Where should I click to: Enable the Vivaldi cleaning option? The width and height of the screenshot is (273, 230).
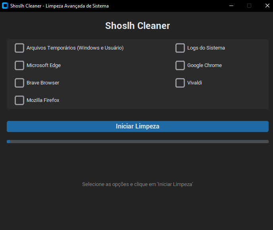180,83
